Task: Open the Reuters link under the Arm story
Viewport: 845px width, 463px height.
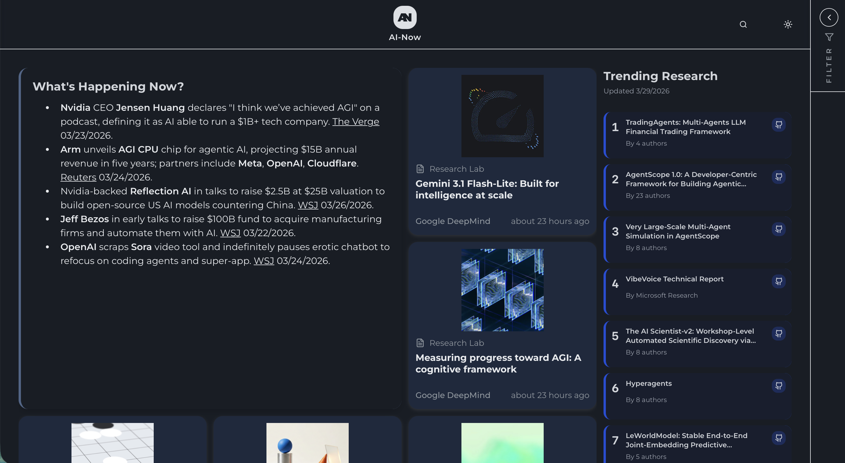Action: pos(78,177)
